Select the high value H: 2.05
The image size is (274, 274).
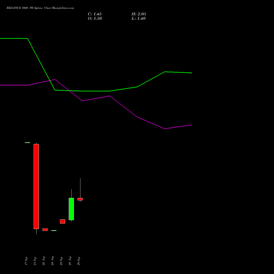pyautogui.click(x=139, y=14)
